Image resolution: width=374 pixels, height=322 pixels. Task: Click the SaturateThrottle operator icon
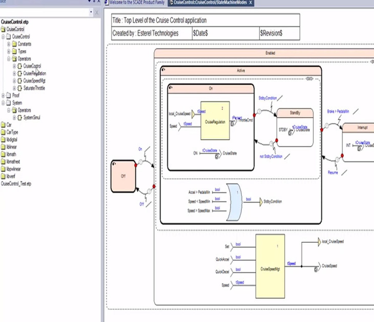20,88
